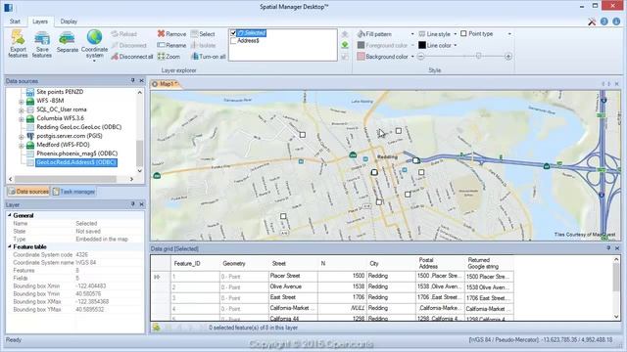Close the Map1 map view
Image resolution: width=627 pixels, height=352 pixels.
616,84
